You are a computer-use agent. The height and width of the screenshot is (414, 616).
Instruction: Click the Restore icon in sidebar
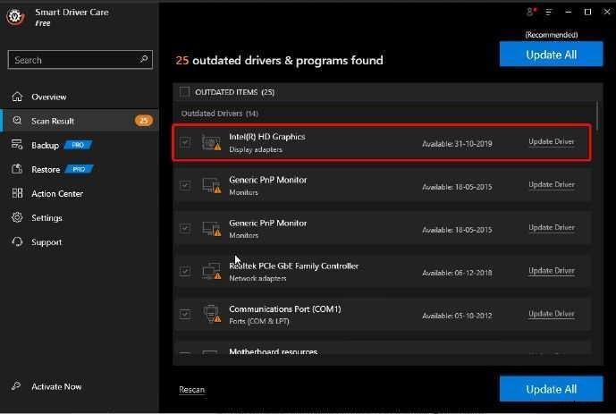tap(17, 169)
